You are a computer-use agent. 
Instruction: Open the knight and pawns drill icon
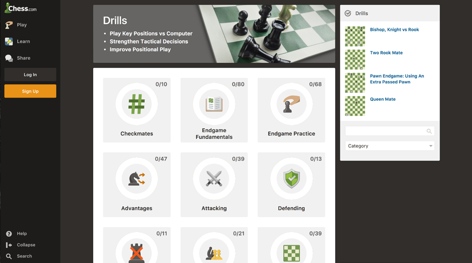tap(214, 253)
